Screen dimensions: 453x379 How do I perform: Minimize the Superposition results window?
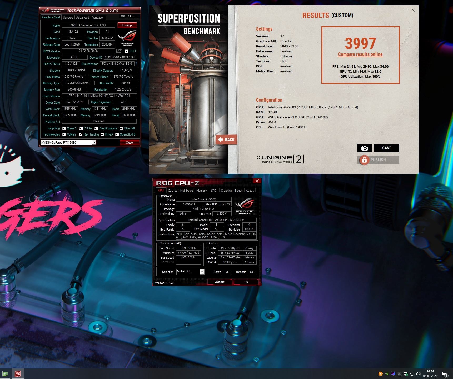[405, 10]
